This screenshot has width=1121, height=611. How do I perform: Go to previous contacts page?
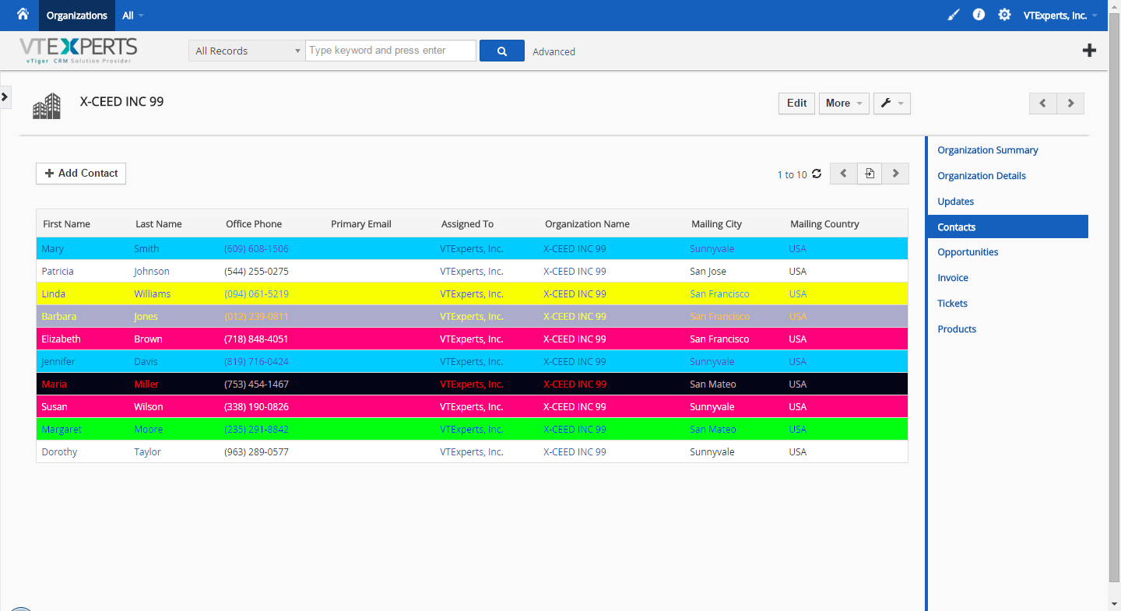[844, 174]
